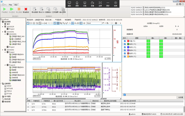Uncheck the 环温 (℃) channel checkbox
This screenshot has height=116, width=185.
(x=125, y=41)
